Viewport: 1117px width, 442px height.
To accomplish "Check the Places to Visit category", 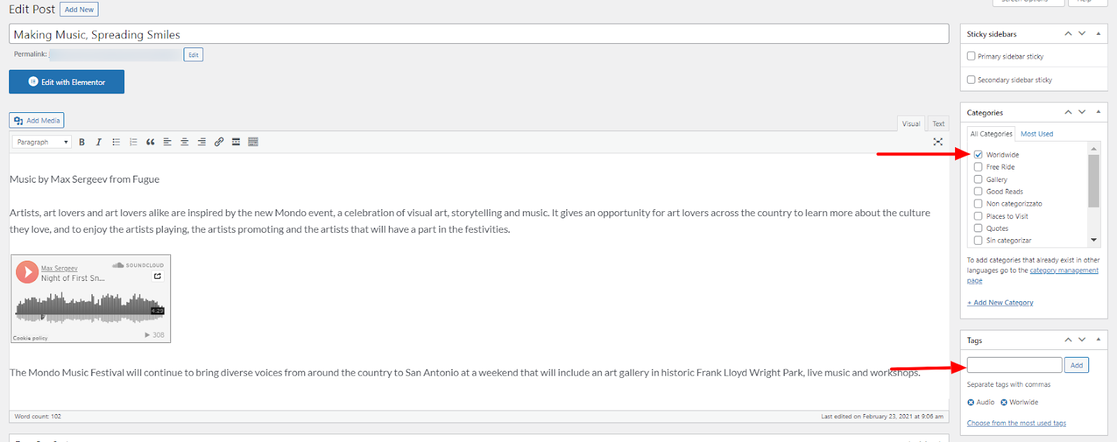I will tap(978, 216).
